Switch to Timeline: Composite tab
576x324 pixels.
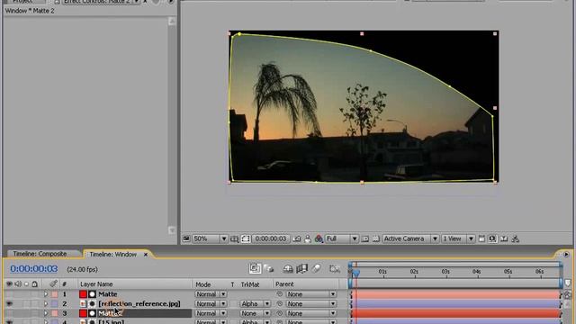40,254
